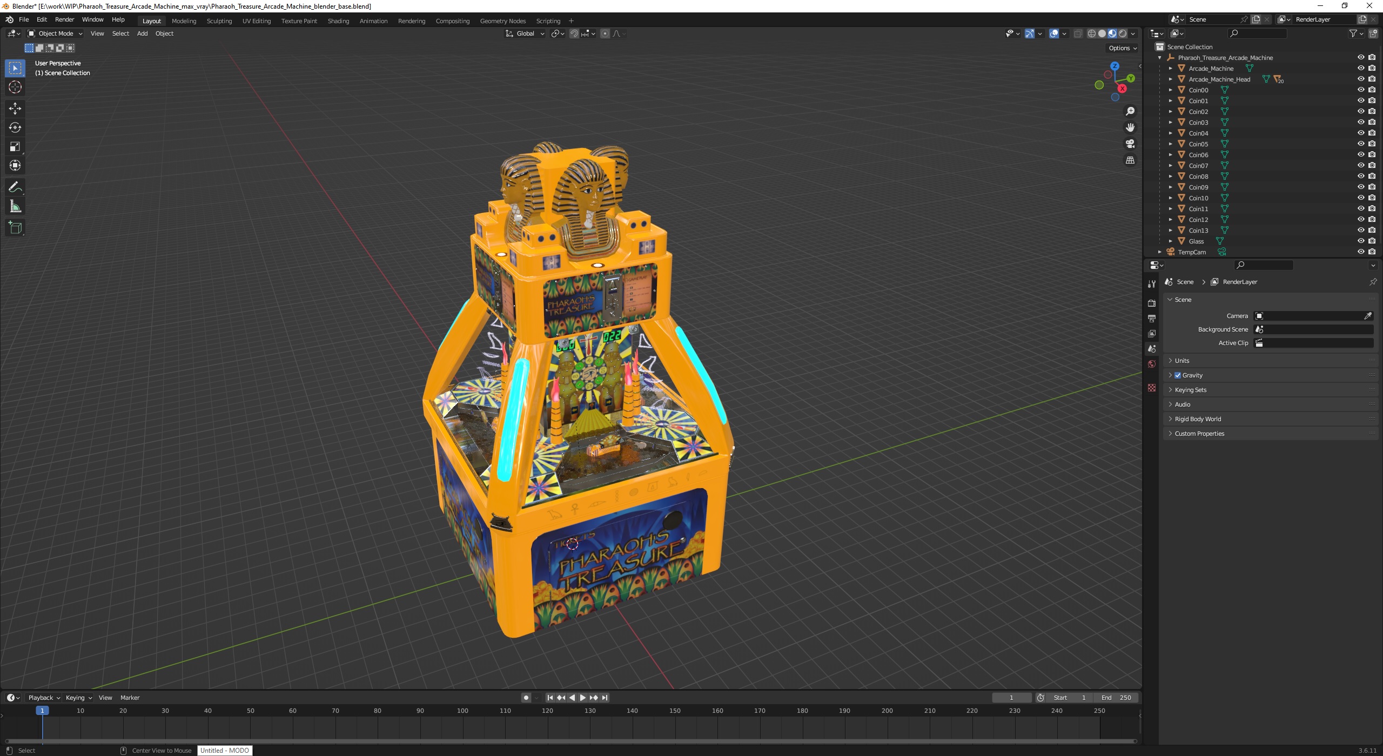Expand the Units panel
This screenshot has width=1383, height=756.
click(x=1270, y=361)
